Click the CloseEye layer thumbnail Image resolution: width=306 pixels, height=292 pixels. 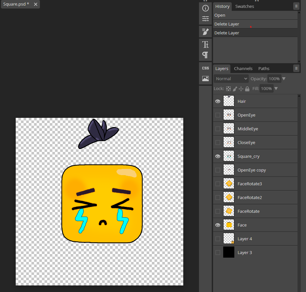click(x=229, y=142)
